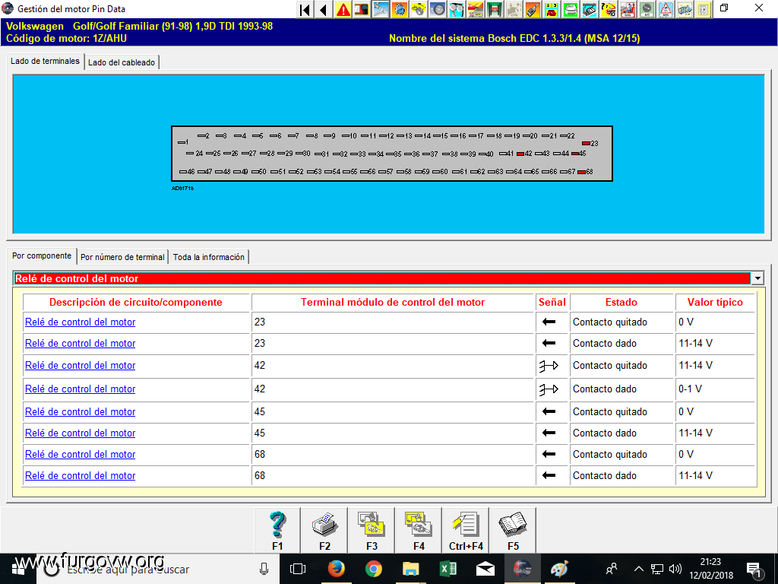Open the volume control in system tray
This screenshot has width=778, height=584.
(x=675, y=569)
